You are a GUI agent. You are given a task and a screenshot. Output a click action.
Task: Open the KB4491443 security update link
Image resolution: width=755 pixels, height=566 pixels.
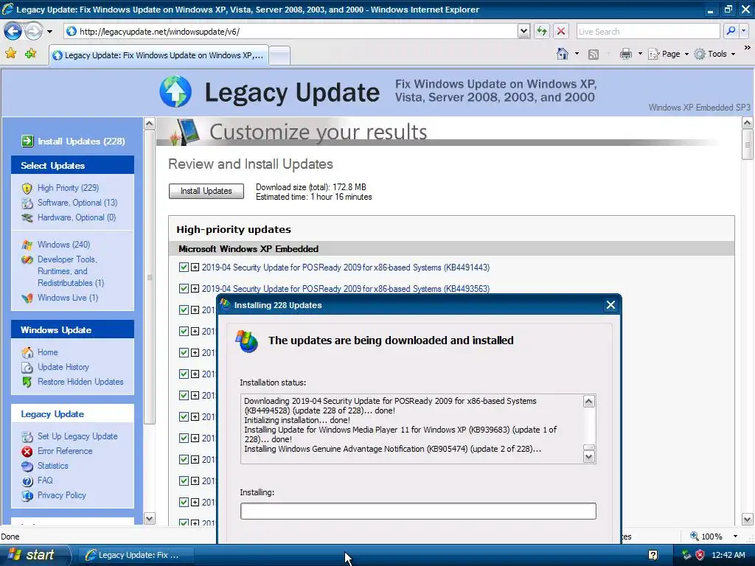pos(345,267)
